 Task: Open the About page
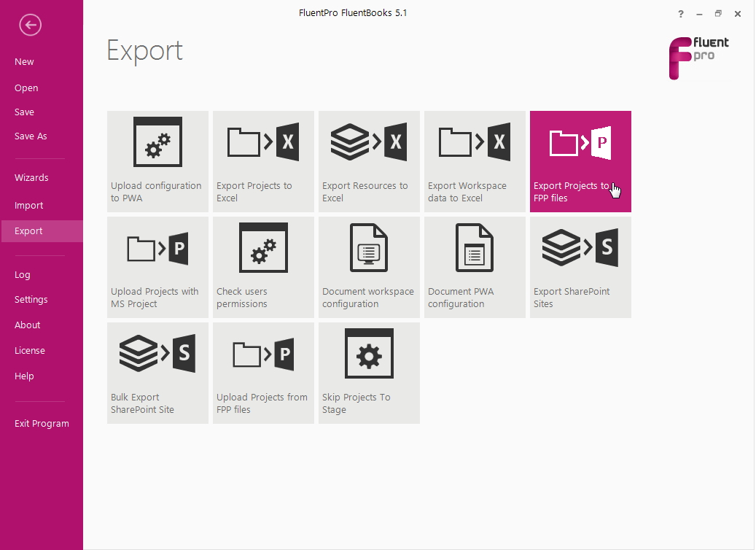point(28,325)
